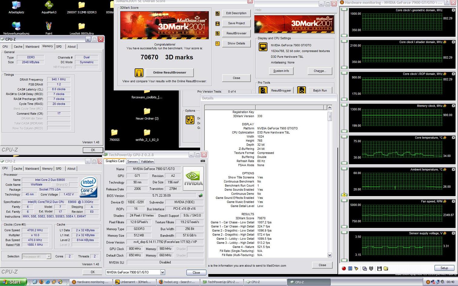Viewport: 458px width, 286px height.
Task: Click the NVIDIA logo in GPU-Z
Action: tap(193, 179)
